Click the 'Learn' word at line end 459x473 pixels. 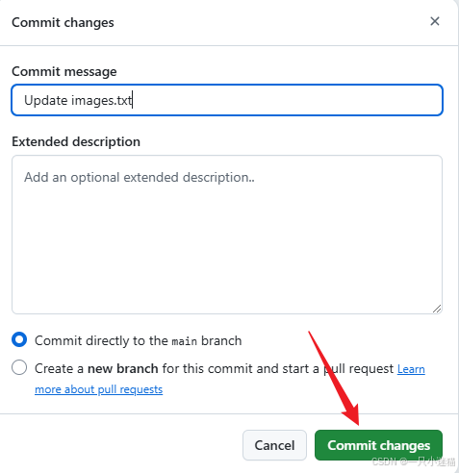(411, 369)
